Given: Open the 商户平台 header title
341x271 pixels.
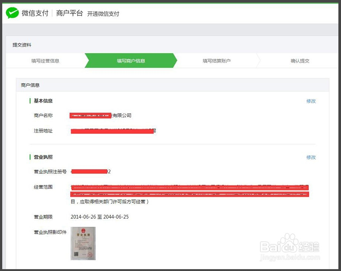Looking at the screenshot, I should point(69,13).
